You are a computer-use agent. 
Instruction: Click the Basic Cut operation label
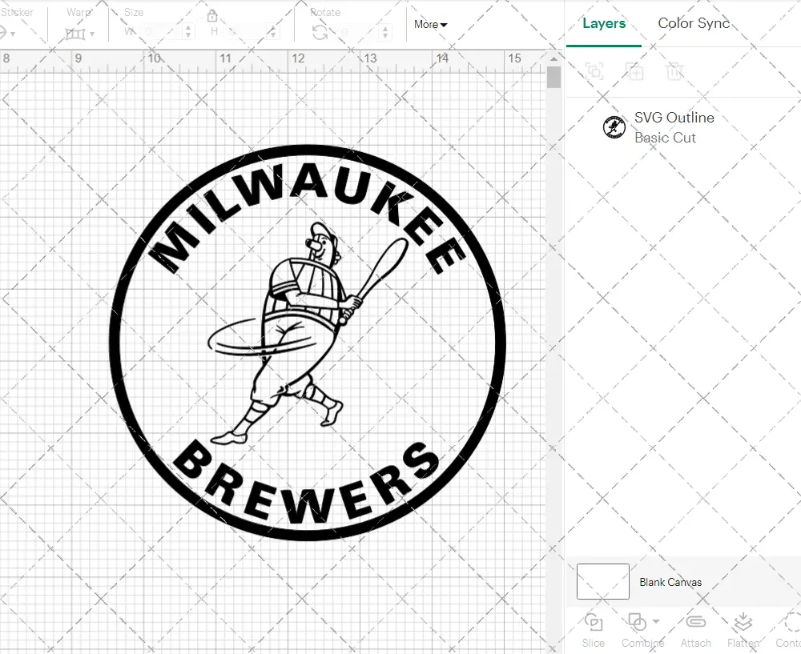[665, 138]
